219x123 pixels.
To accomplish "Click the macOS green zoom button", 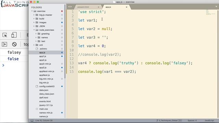I will point(38,2).
